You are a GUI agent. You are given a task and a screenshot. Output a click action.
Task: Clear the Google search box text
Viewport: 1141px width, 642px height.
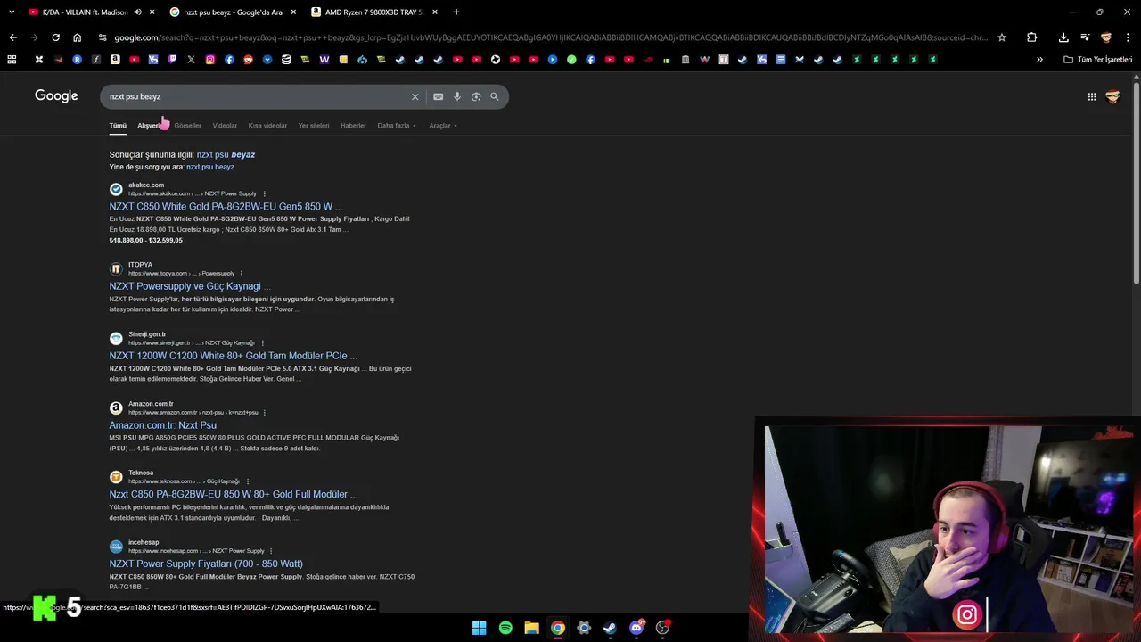click(415, 96)
